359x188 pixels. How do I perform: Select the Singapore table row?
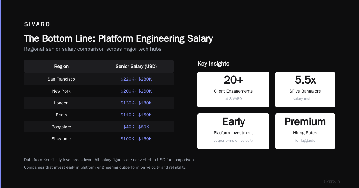click(x=99, y=139)
